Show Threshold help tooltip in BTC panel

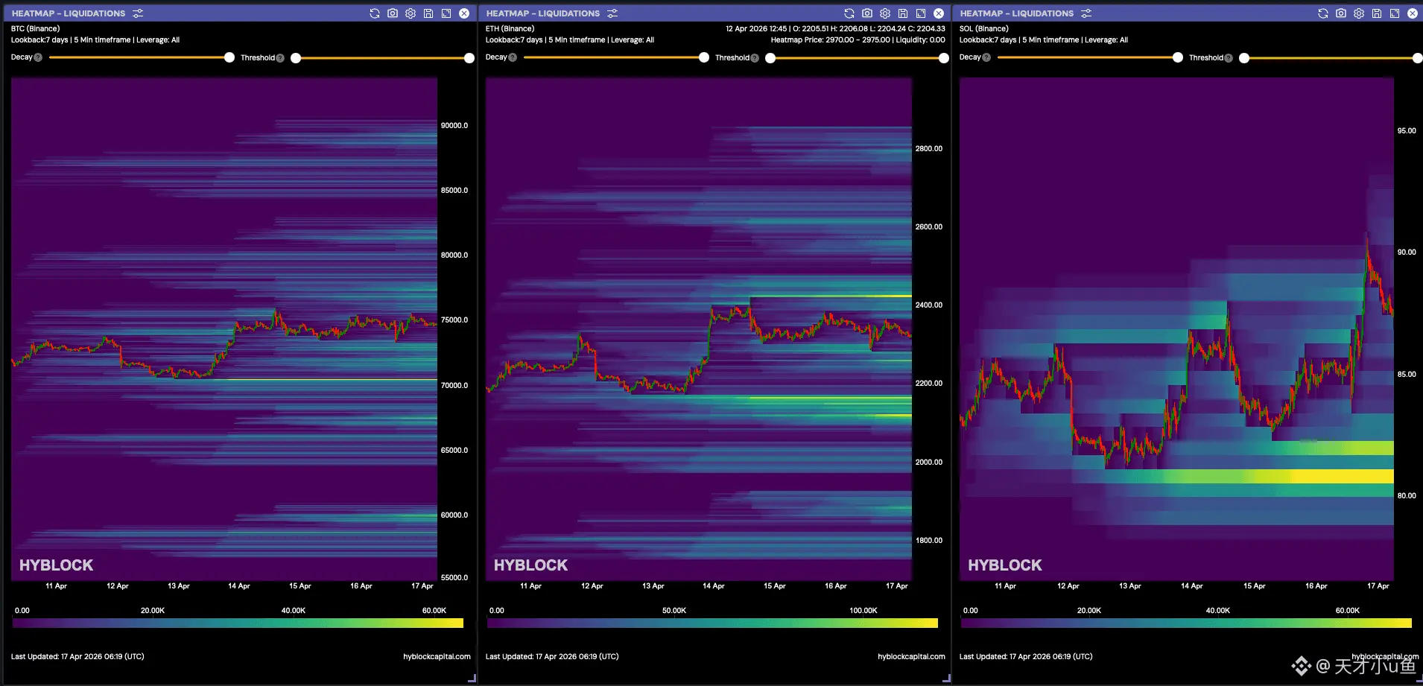(280, 58)
